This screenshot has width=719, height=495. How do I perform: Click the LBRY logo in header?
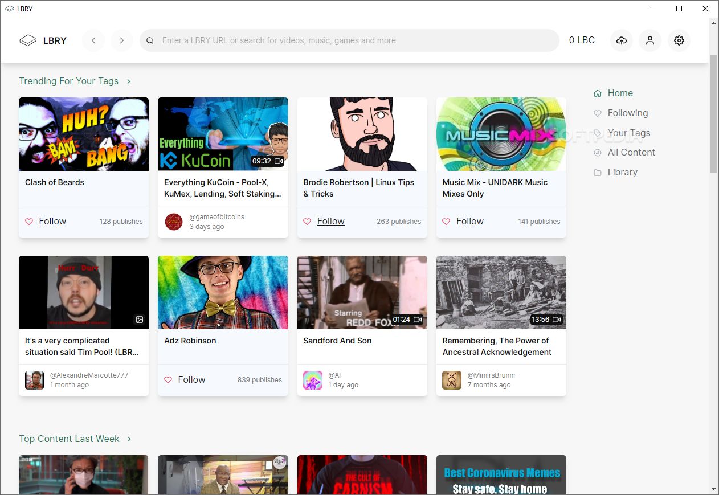[43, 40]
